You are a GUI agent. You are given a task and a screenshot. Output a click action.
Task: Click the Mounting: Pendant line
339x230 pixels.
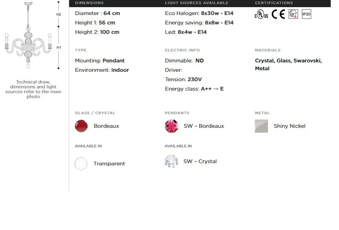(x=100, y=61)
